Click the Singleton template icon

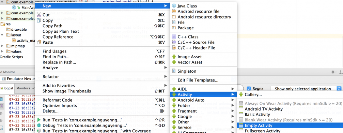click(174, 71)
